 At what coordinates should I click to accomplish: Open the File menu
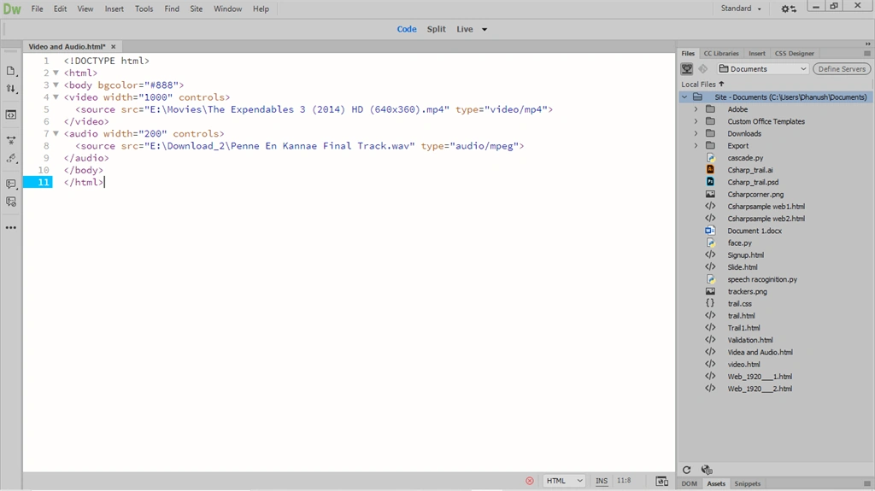tap(37, 9)
